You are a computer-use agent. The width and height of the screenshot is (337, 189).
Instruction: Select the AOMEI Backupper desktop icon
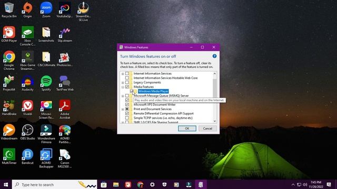pyautogui.click(x=46, y=159)
